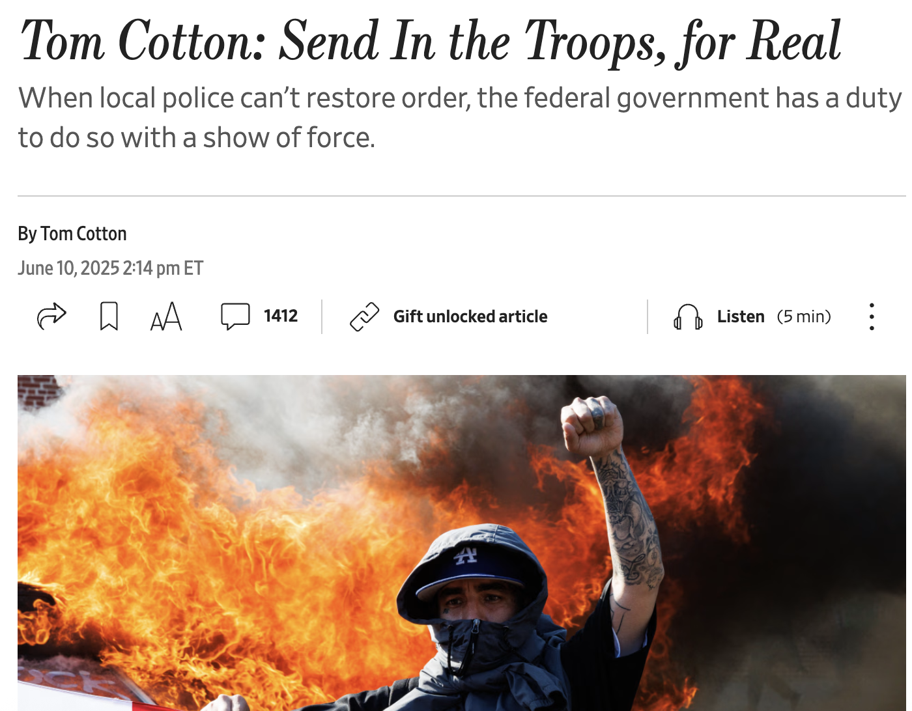Click the headphones icon
Viewport: 912px width, 711px height.
[688, 317]
